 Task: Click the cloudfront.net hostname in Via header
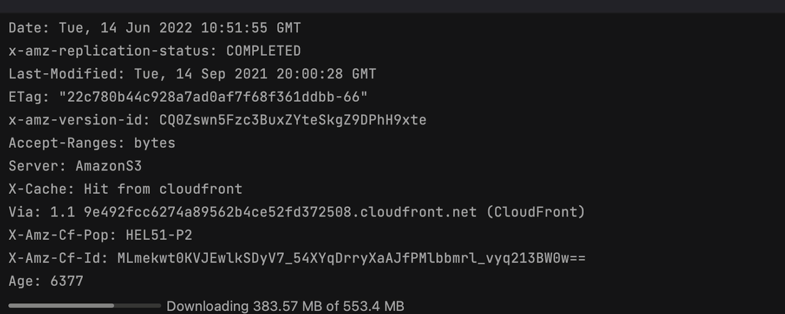click(280, 212)
